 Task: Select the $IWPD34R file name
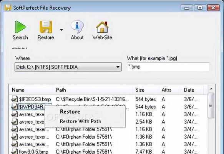[32, 107]
